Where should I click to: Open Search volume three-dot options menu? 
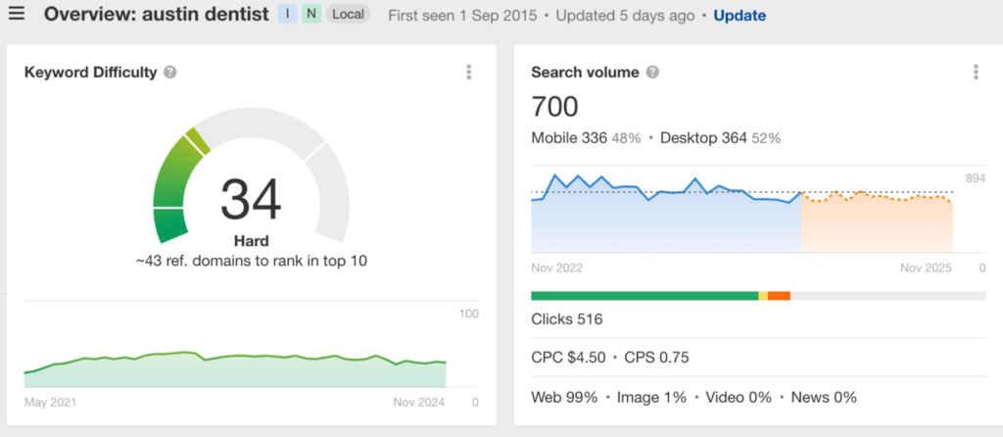[x=976, y=73]
